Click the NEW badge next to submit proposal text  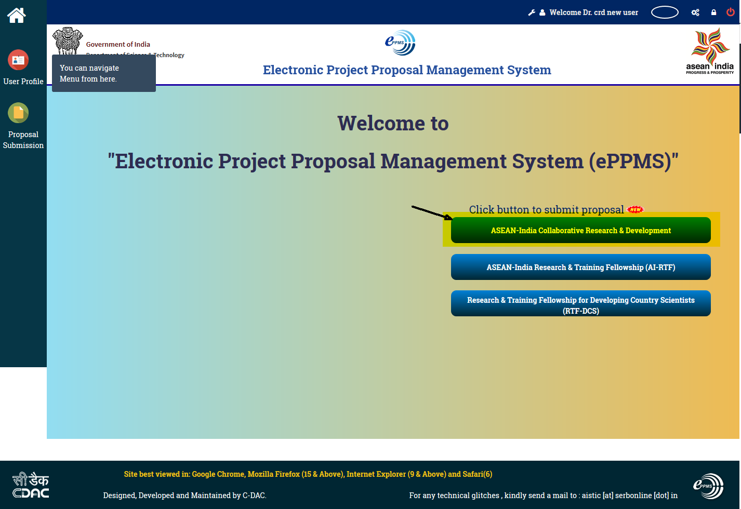click(x=636, y=209)
